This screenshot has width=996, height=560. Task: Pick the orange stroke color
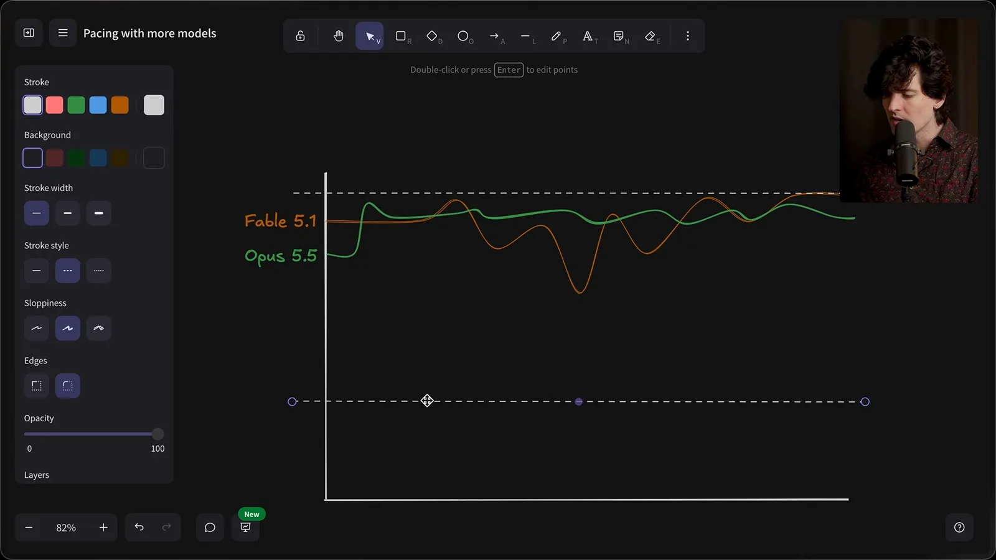[120, 105]
